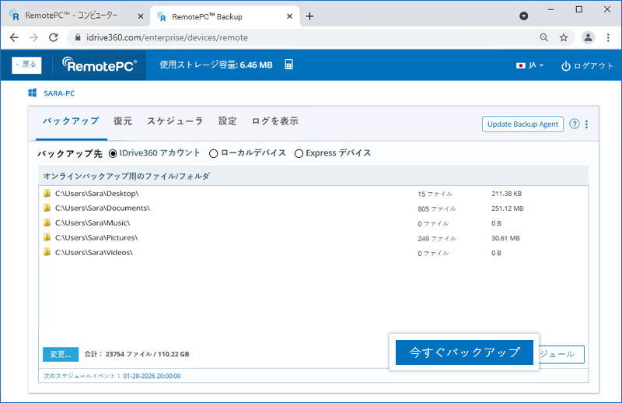622x403 pixels.
Task: Click the Pictures folder icon
Action: coord(47,237)
